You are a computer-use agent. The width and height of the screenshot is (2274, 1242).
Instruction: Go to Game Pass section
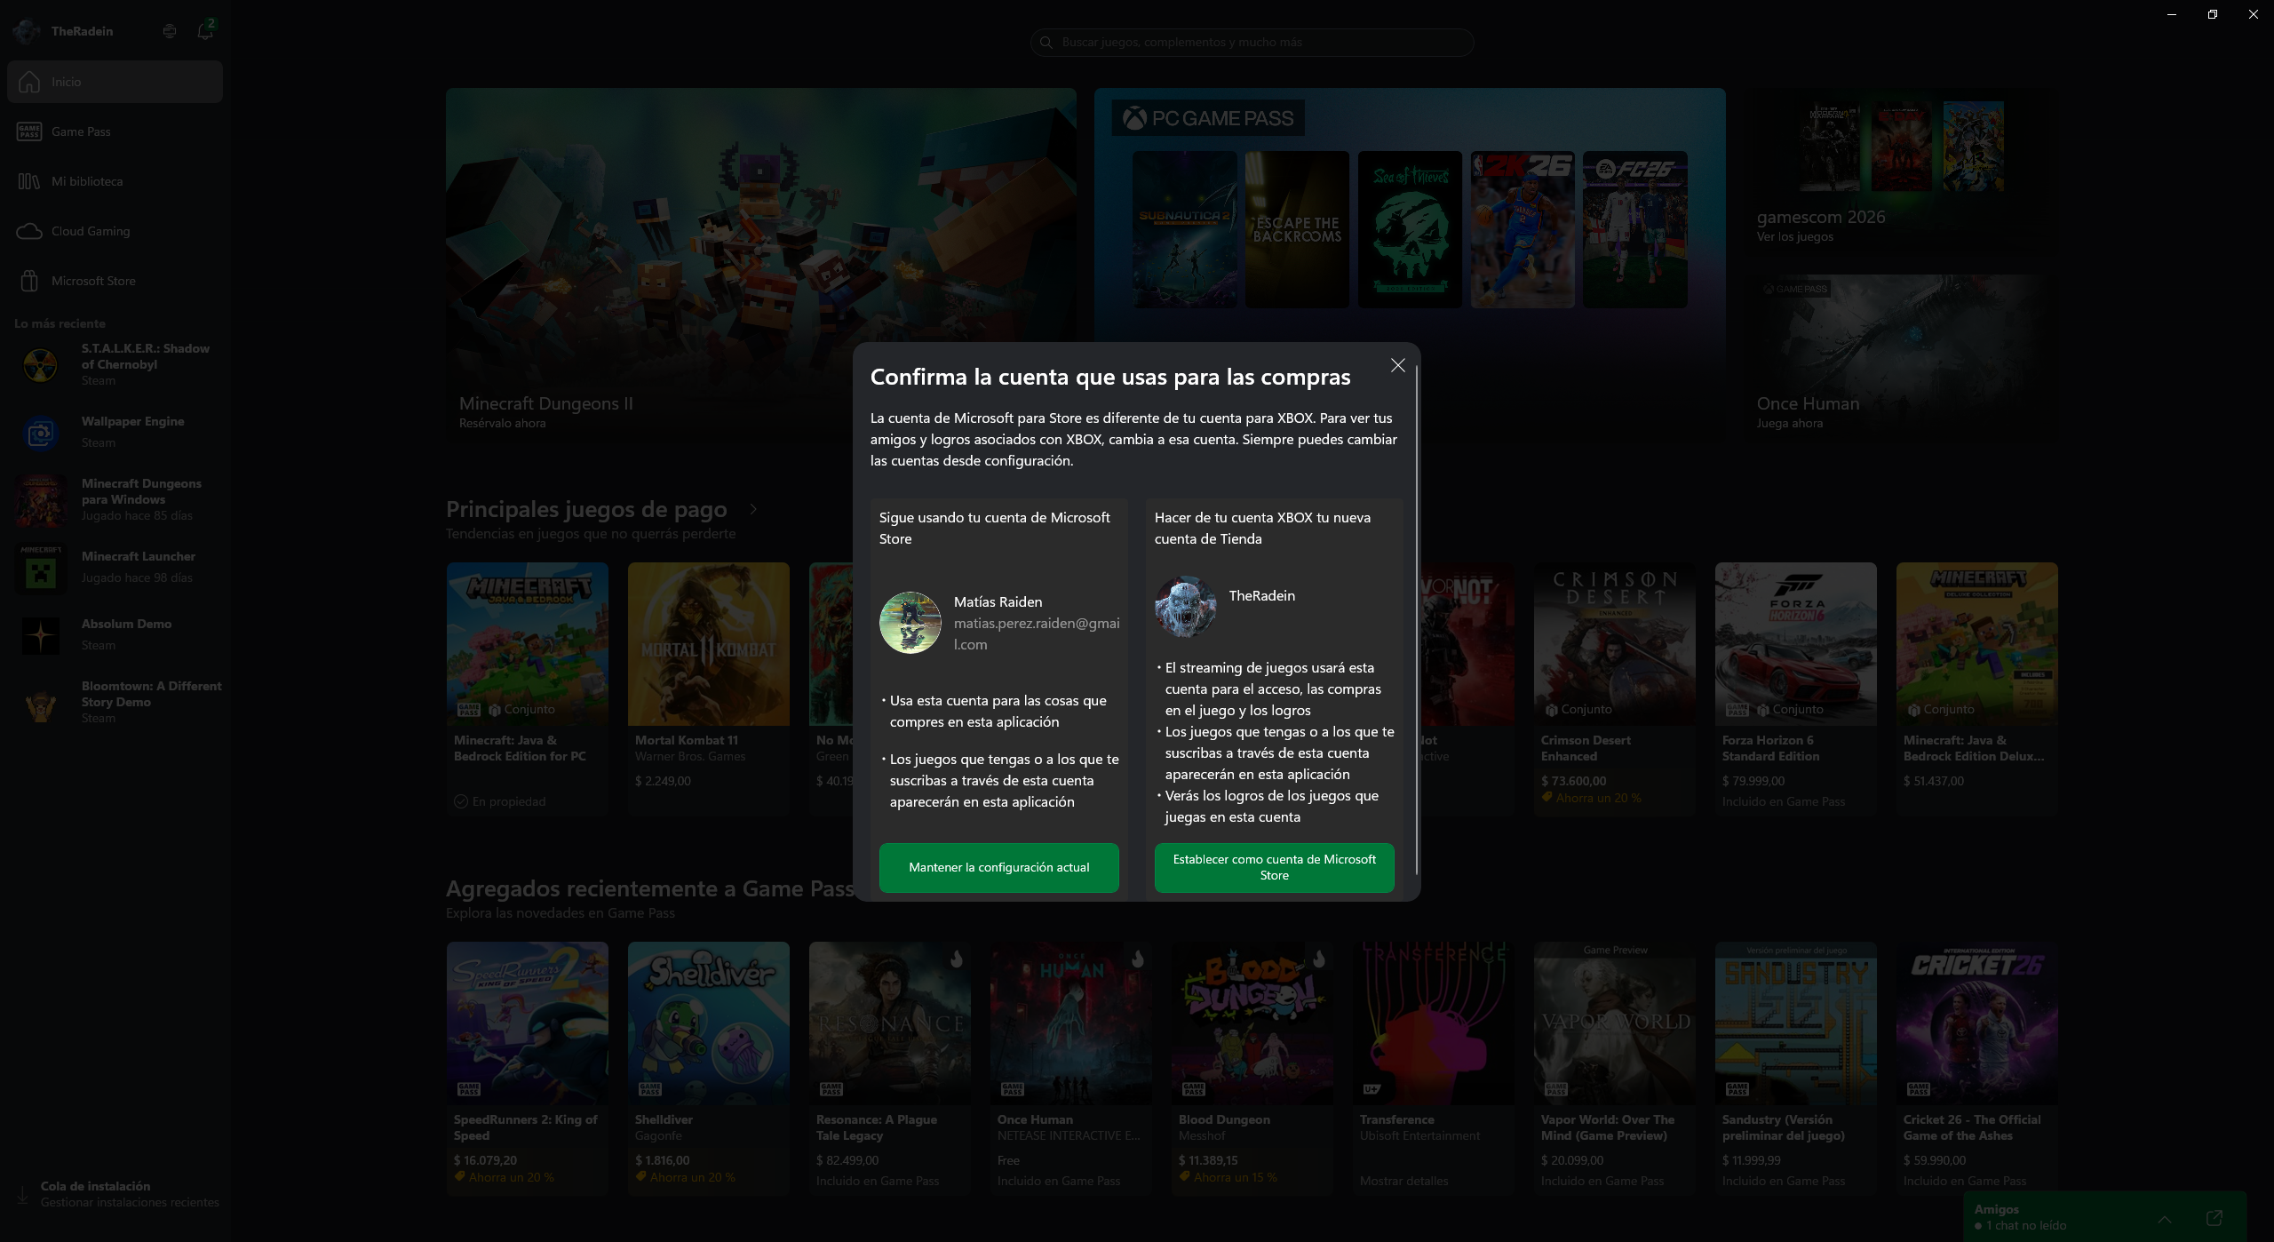(115, 131)
